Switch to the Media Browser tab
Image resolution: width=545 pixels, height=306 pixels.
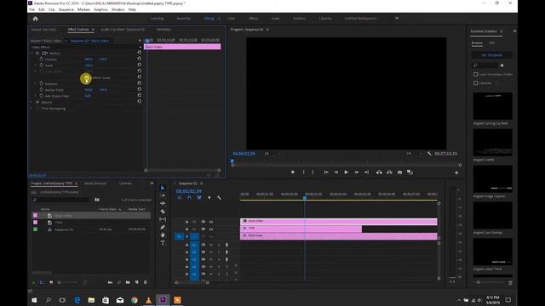95,184
